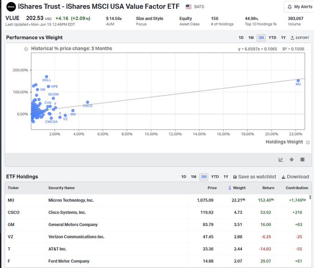Viewport: 314px width, 268px height.
Task: Click the Weight sort arrow icon
Action: (x=229, y=188)
